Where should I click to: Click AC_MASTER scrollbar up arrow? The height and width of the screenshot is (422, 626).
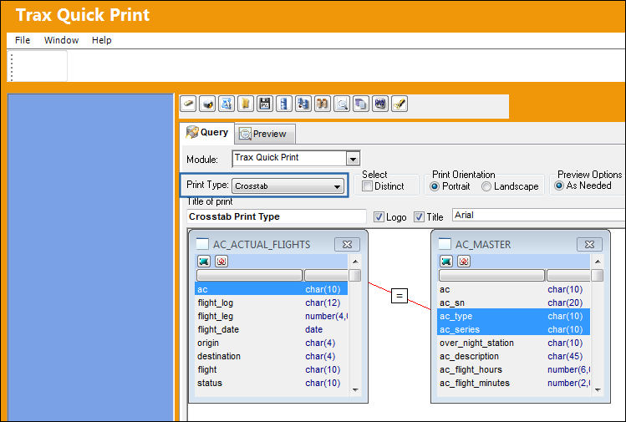tap(598, 262)
